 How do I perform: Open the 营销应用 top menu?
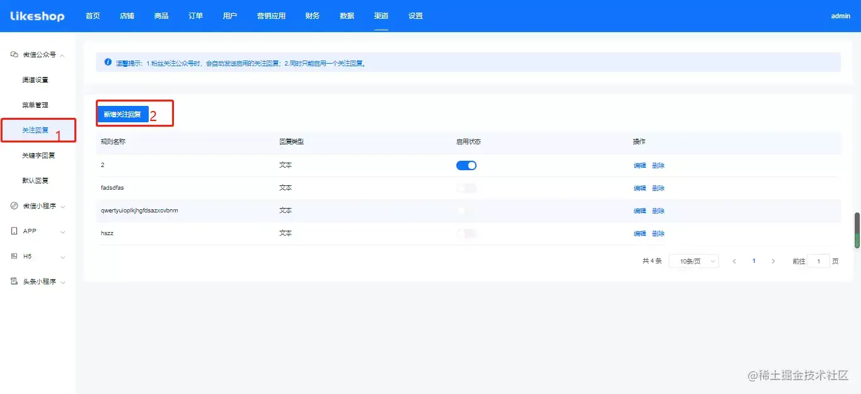pos(271,16)
